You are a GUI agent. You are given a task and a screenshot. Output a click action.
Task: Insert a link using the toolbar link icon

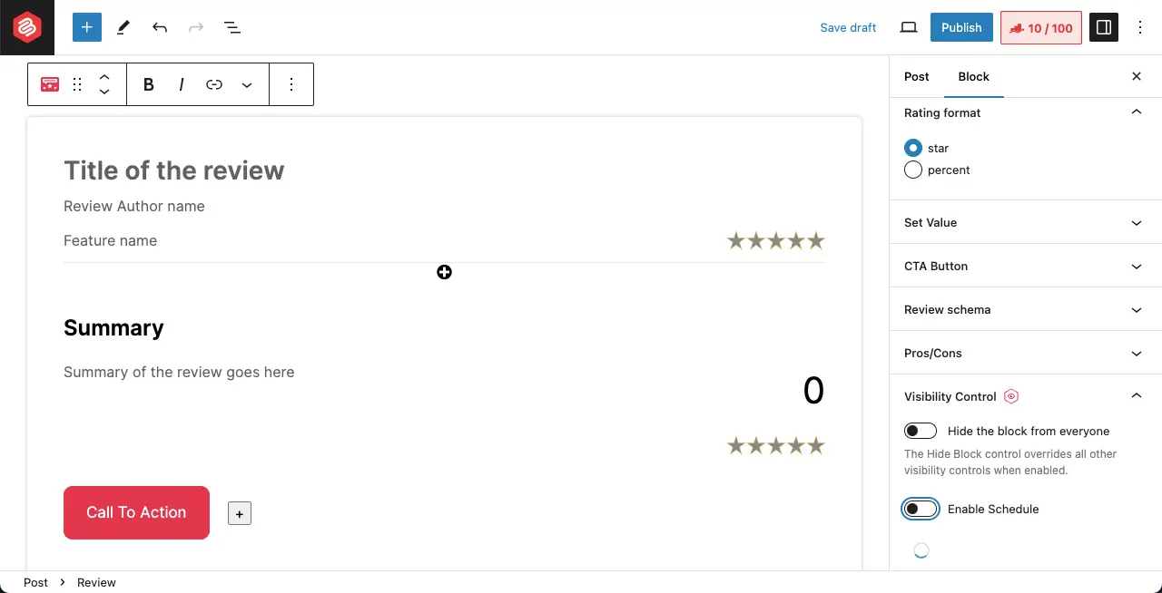214,84
